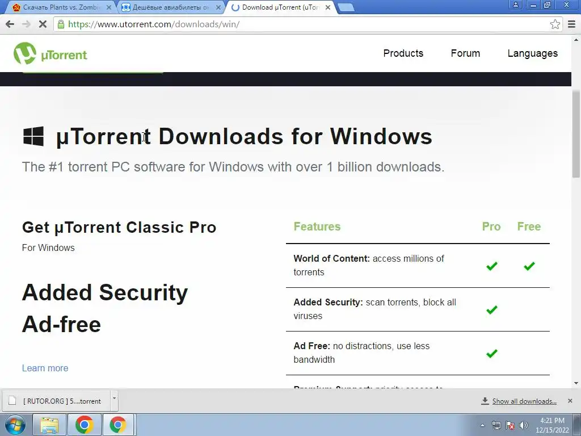Click the Pro column header

click(491, 227)
